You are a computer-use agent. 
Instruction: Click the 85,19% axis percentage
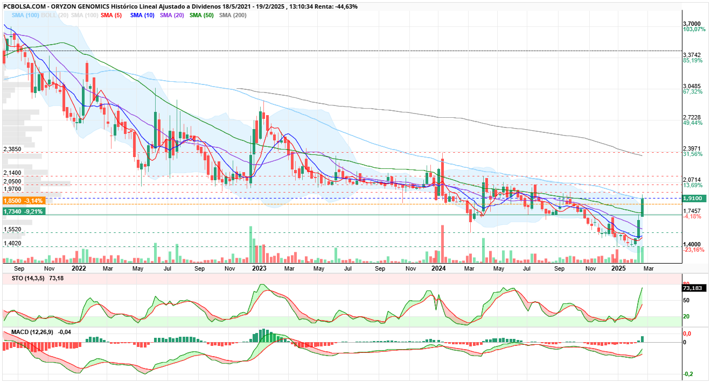click(x=693, y=61)
